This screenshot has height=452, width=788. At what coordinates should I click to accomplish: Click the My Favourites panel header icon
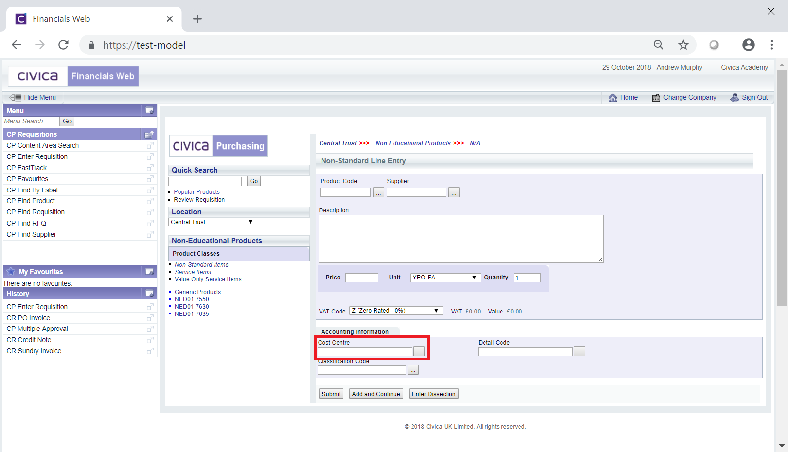pos(149,271)
